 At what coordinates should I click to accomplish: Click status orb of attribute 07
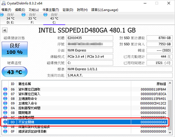5,94
